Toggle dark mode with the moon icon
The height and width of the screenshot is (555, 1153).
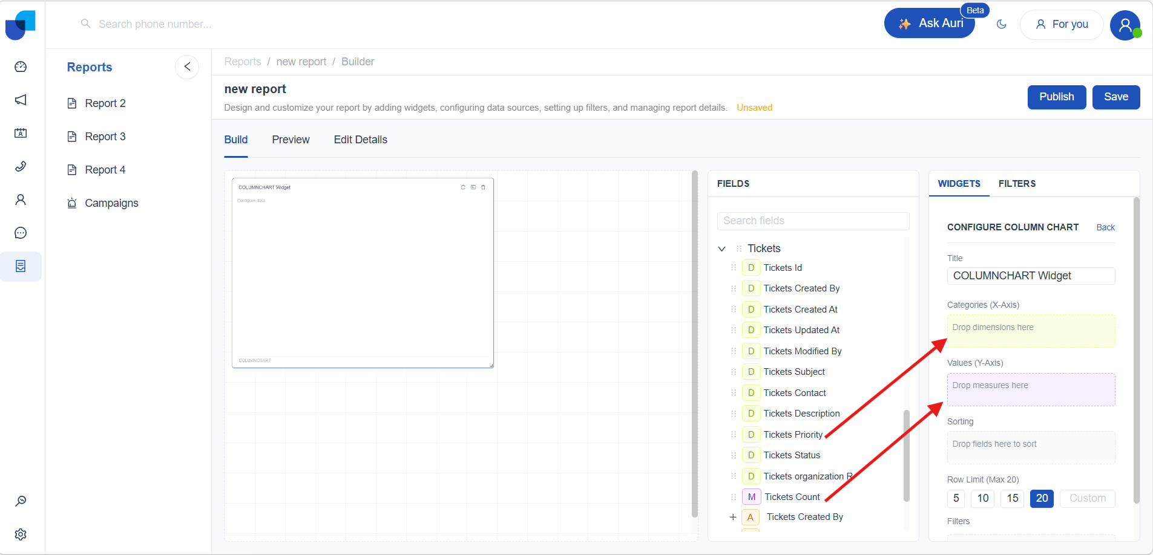point(1002,24)
